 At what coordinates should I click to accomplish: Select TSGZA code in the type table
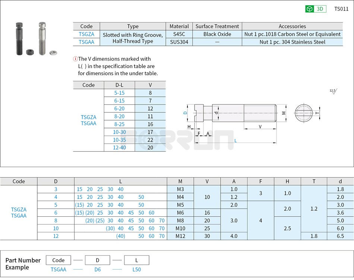[86, 34]
